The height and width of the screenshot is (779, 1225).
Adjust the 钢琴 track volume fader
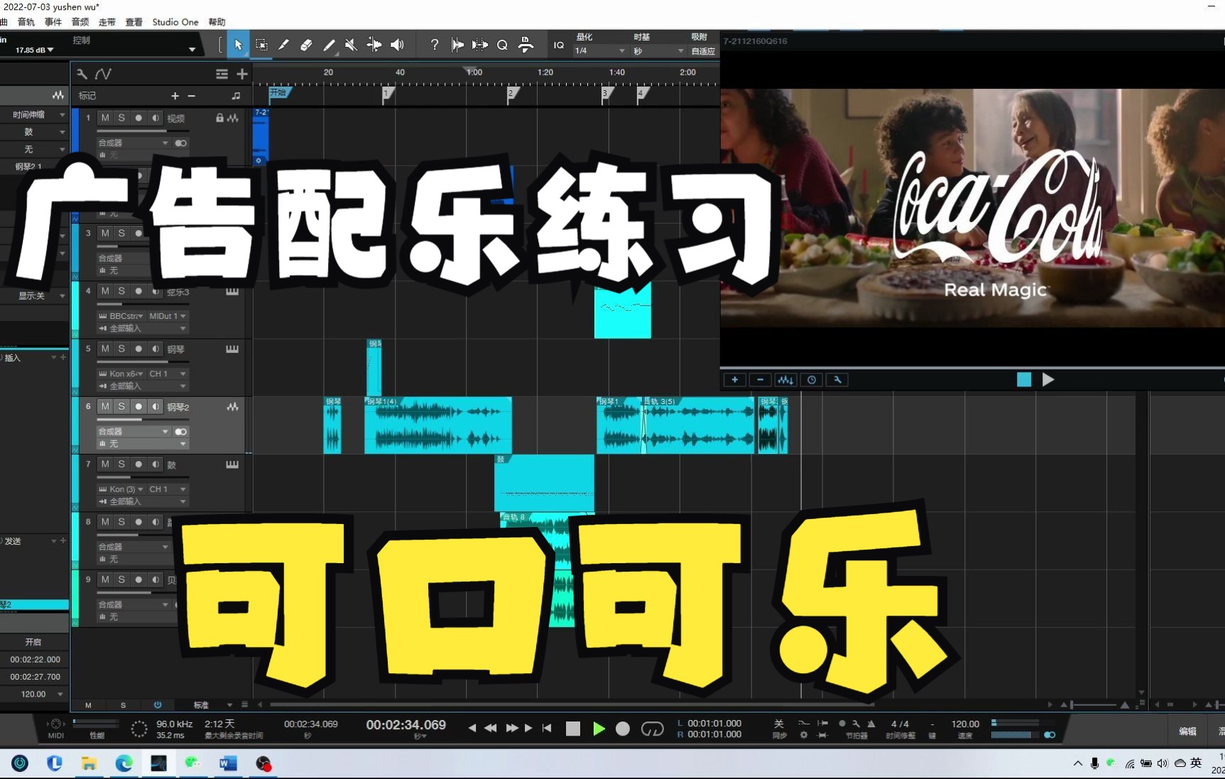tap(141, 362)
